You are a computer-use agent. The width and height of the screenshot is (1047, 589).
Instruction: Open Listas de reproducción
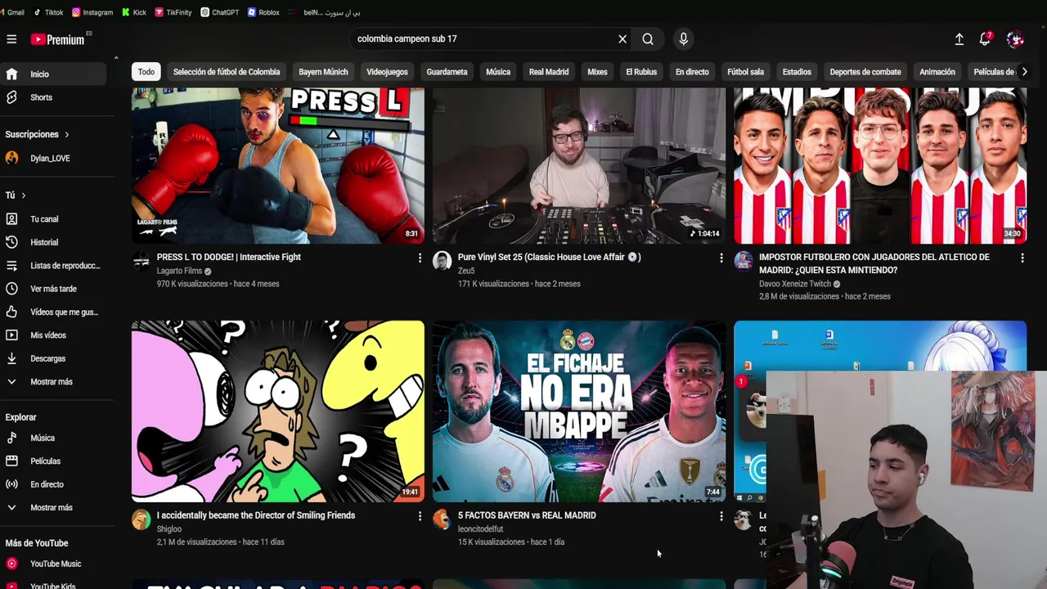pos(53,266)
